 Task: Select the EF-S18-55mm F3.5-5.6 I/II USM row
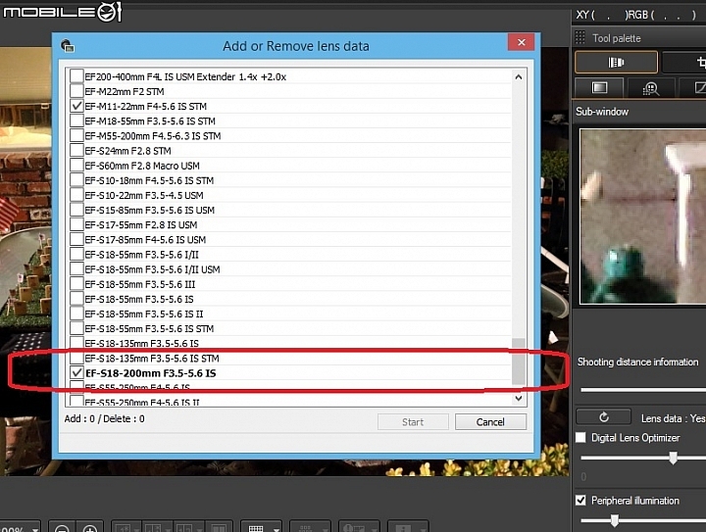click(290, 269)
